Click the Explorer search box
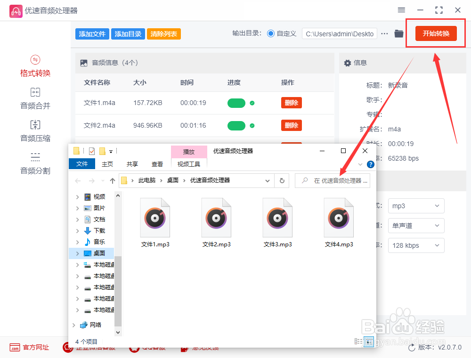 click(x=333, y=180)
